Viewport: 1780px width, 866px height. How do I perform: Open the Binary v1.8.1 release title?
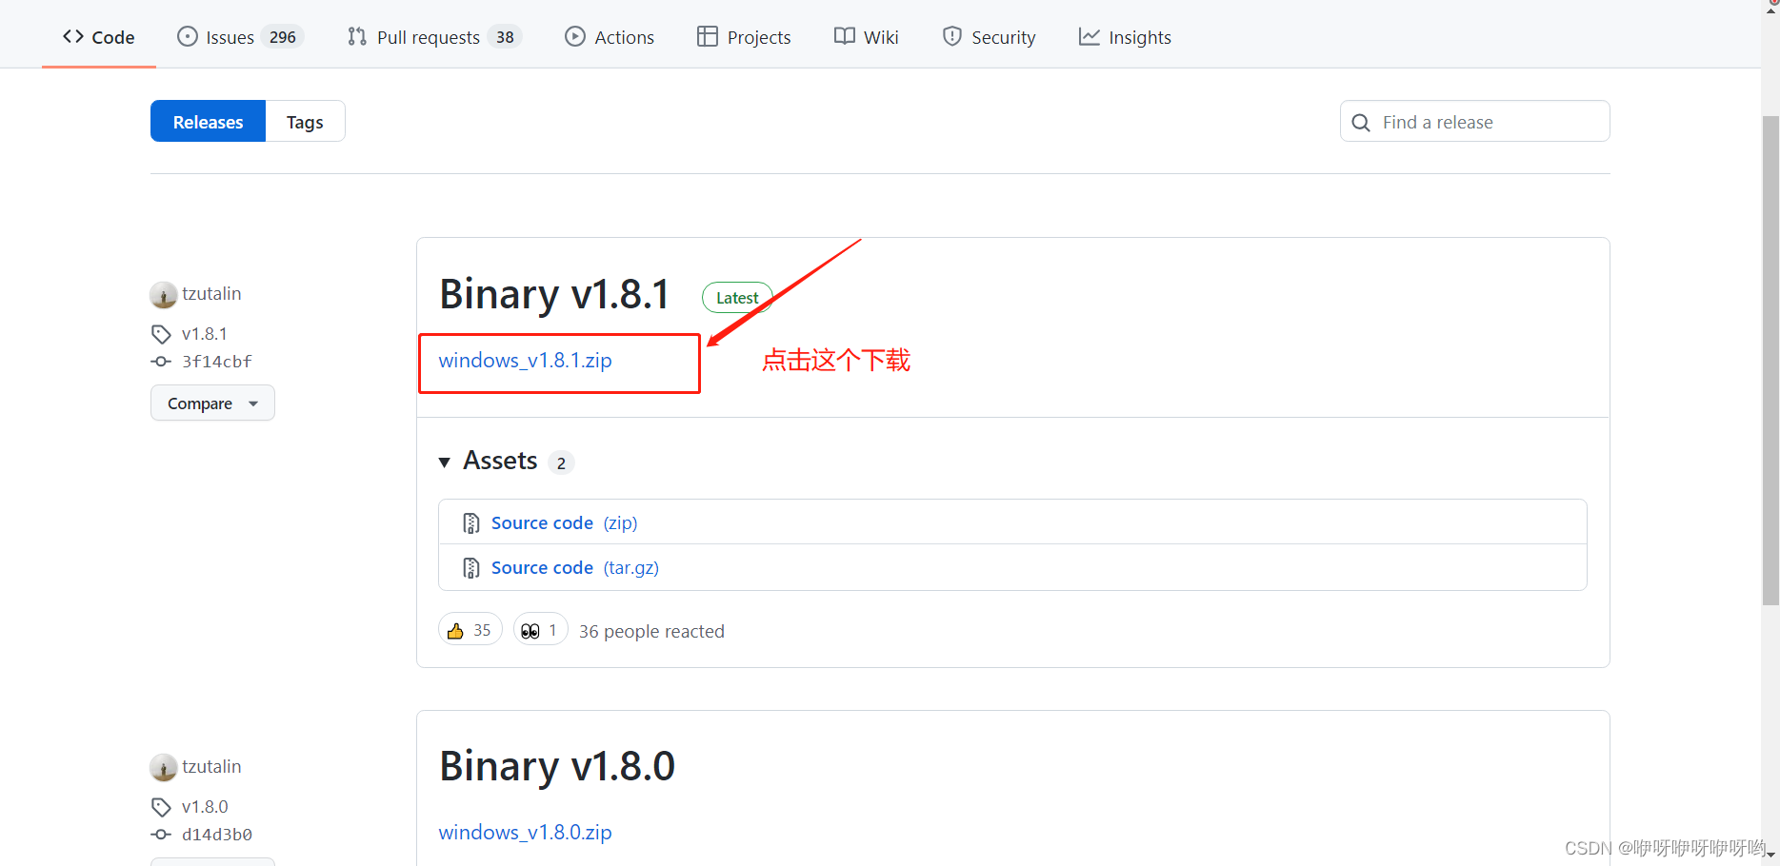[554, 294]
